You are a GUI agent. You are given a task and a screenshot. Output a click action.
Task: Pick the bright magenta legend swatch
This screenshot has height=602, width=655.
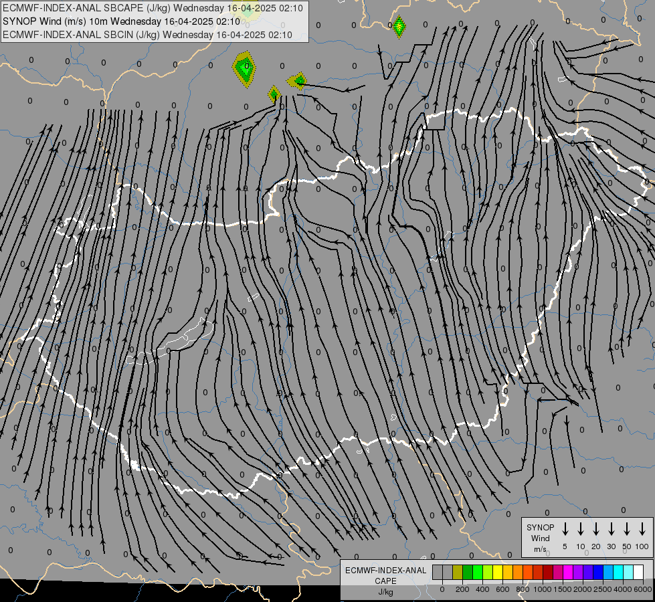(x=568, y=572)
